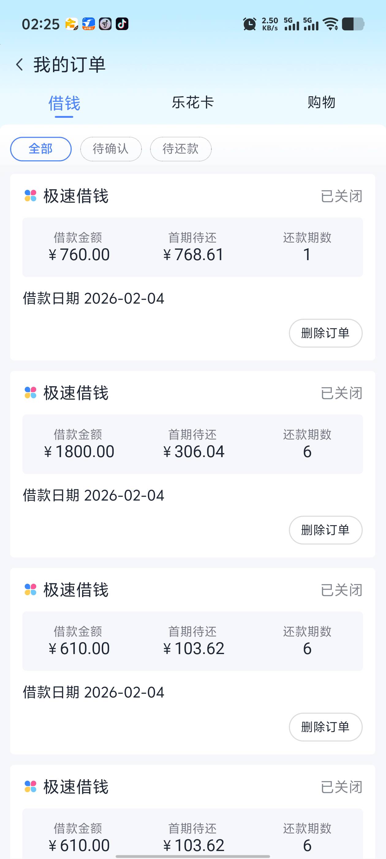Tap the 已关闭 status of the ¥1800.00 order
The width and height of the screenshot is (386, 859).
point(341,393)
